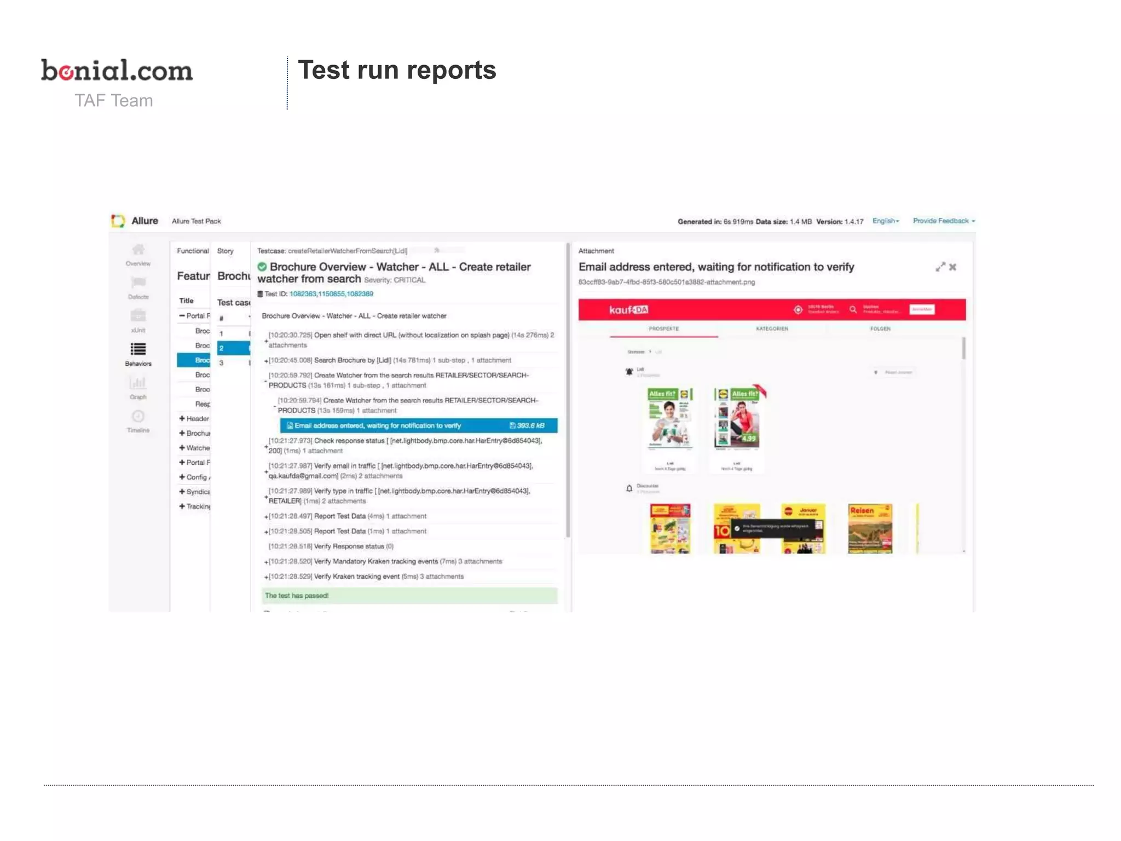Open the Provide Feedback dropdown
This screenshot has height=841, width=1121.
944,221
